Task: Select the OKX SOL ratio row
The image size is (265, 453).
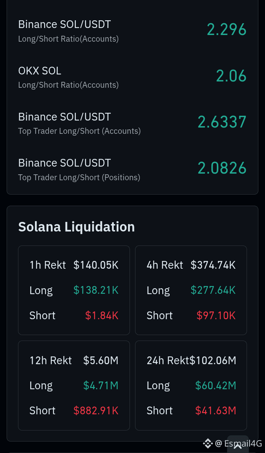Action: click(132, 77)
